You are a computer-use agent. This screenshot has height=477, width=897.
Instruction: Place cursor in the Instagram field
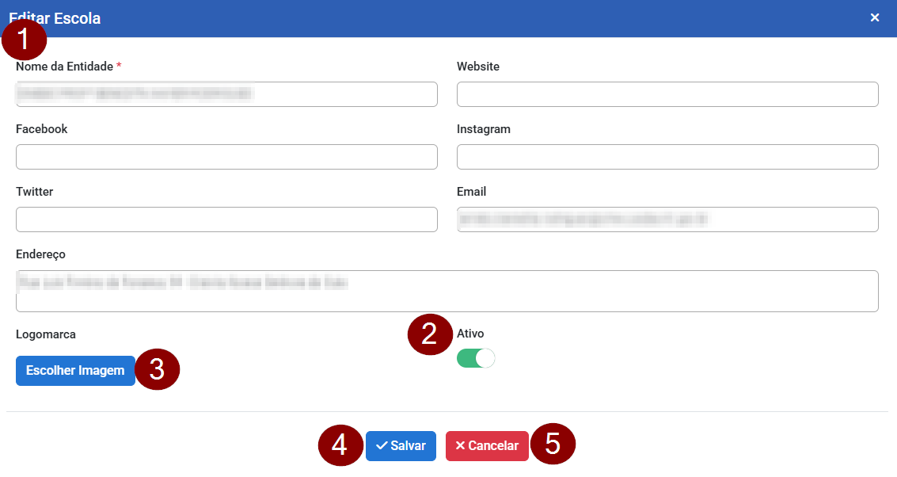[x=667, y=157]
